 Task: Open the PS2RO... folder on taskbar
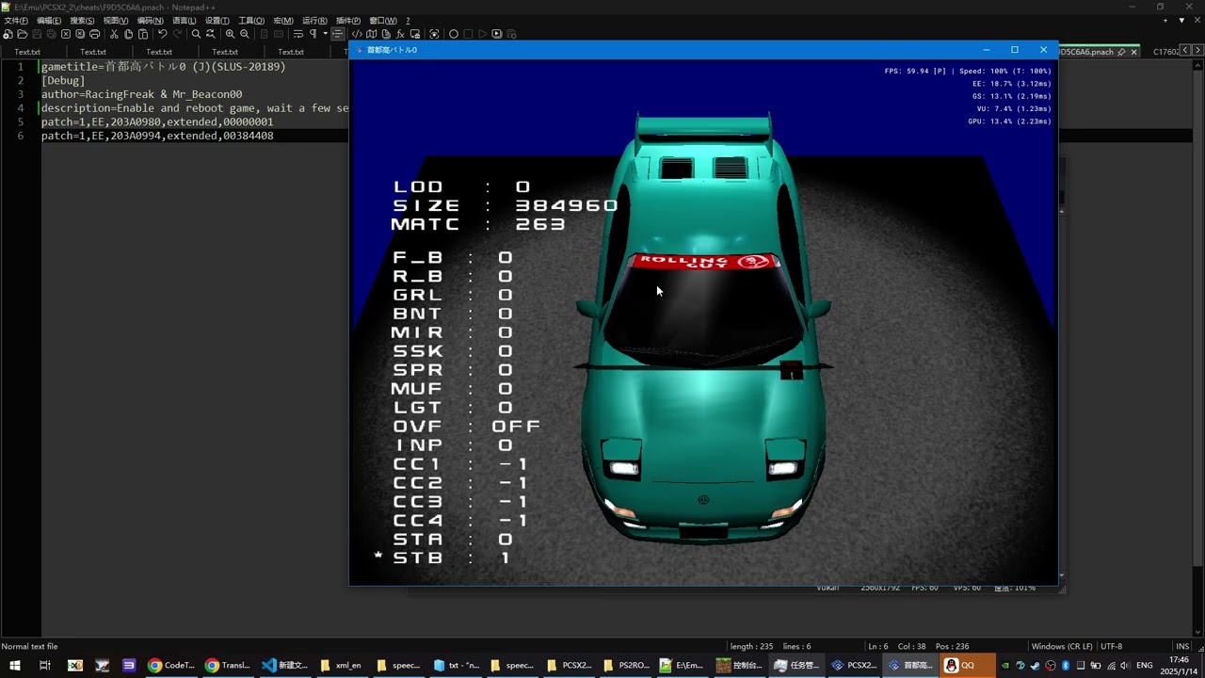[x=626, y=665]
